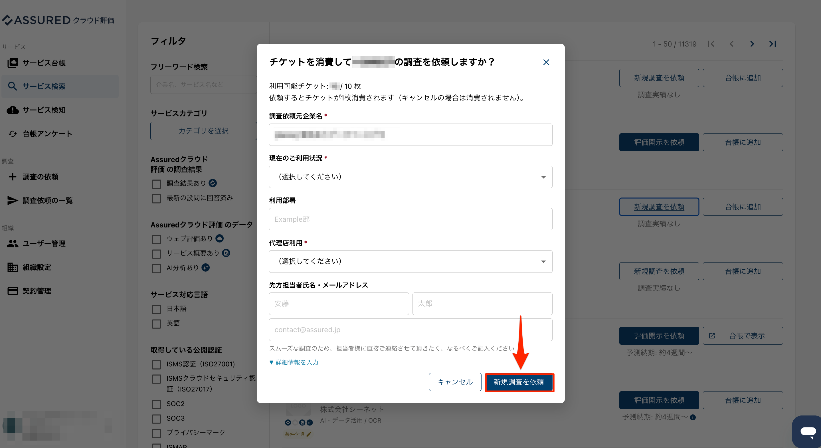
Task: Check the プライバシーマーク filter
Action: tap(156, 433)
